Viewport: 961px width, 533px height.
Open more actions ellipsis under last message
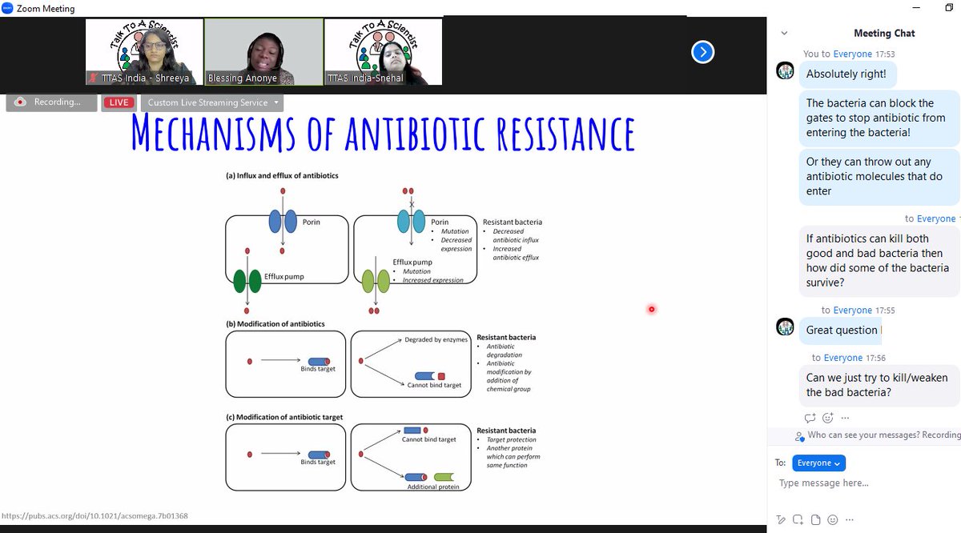[x=845, y=418]
